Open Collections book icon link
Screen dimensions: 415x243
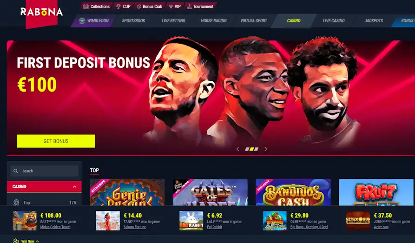(86, 7)
